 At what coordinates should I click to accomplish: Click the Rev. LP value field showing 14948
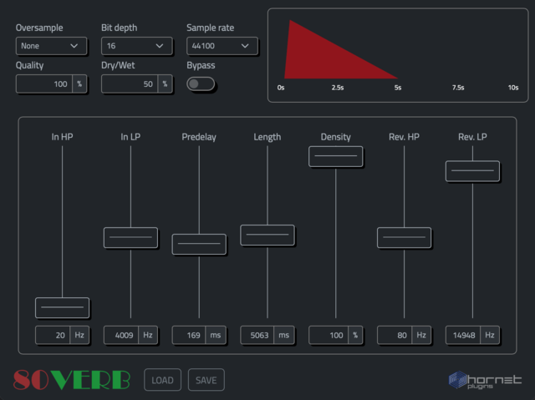[463, 335]
